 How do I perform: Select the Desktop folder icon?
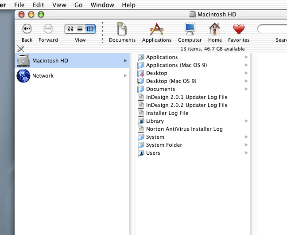tap(141, 73)
